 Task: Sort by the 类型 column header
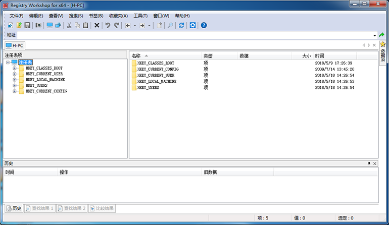coord(219,56)
